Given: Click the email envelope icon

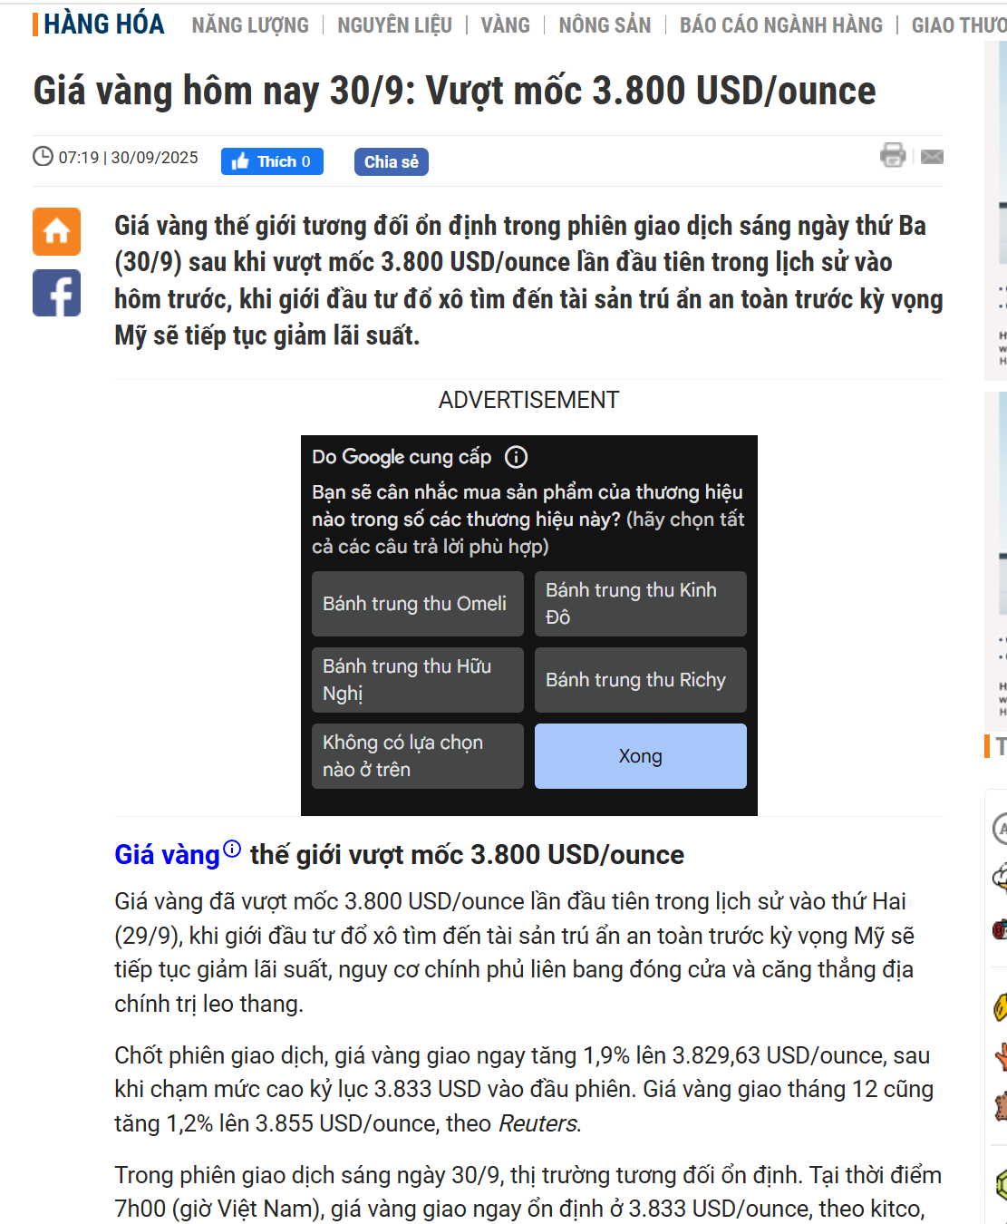Looking at the screenshot, I should coord(932,157).
